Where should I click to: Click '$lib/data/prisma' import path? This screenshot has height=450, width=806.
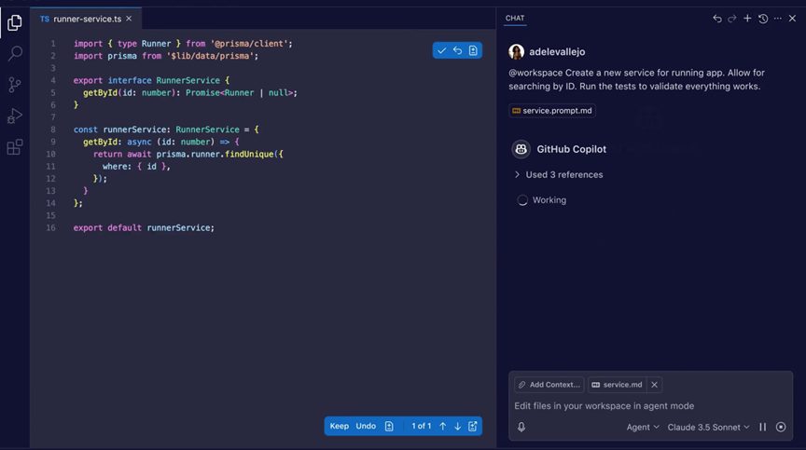pos(210,56)
